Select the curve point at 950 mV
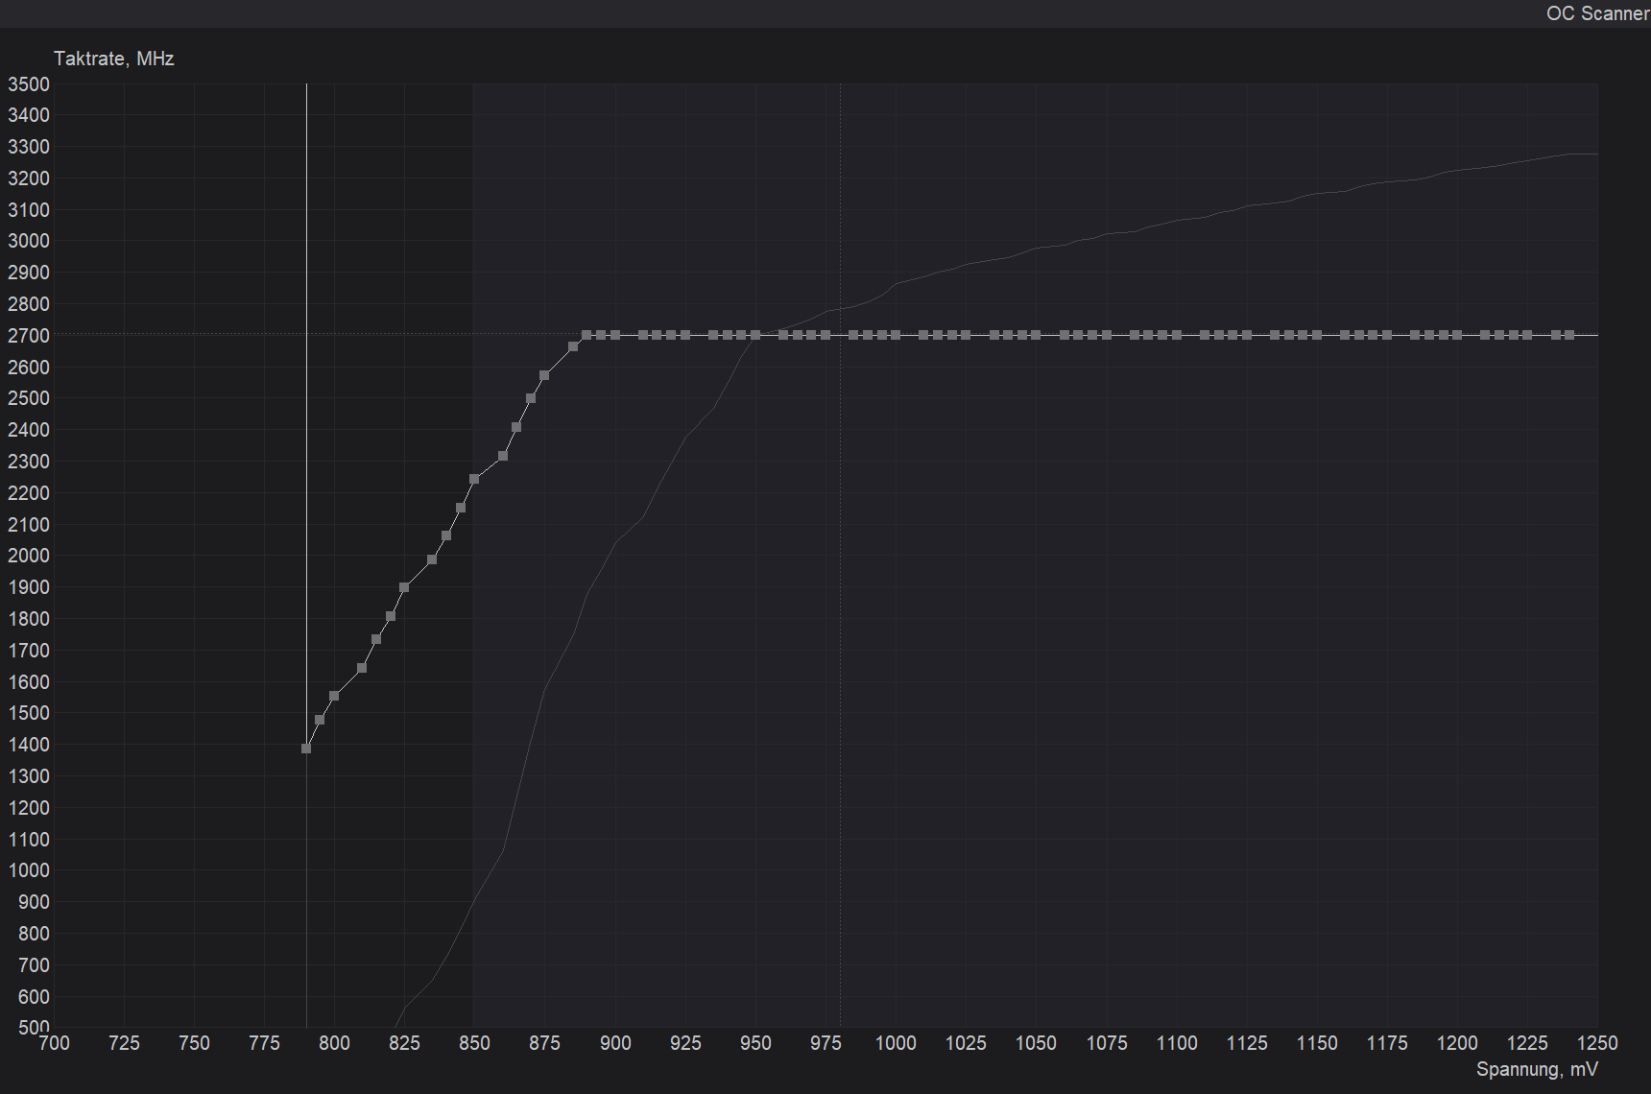 756,335
